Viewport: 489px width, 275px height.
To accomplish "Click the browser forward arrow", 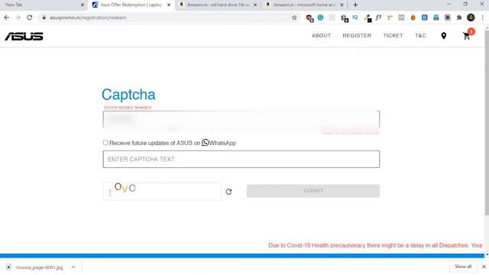I will (x=18, y=18).
